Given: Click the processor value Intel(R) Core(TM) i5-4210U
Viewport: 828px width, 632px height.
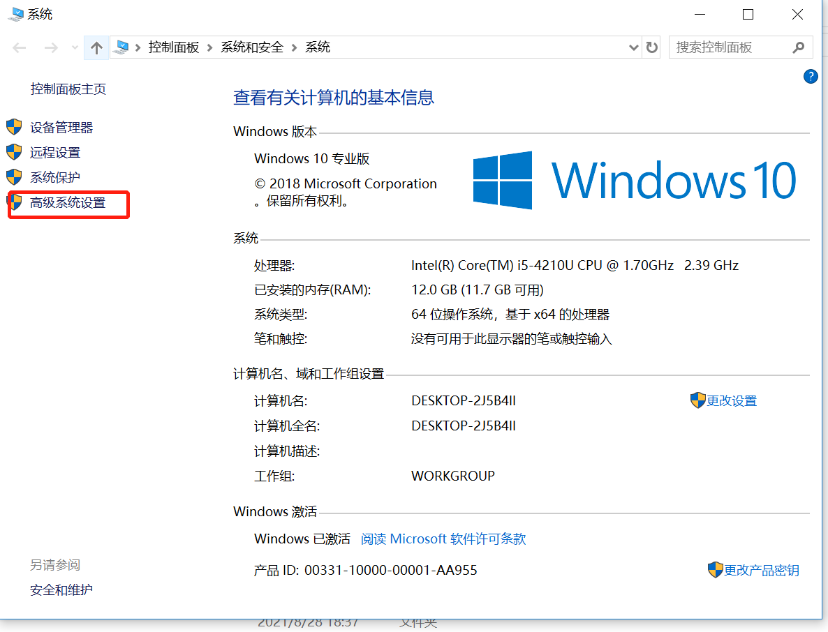Looking at the screenshot, I should 575,265.
